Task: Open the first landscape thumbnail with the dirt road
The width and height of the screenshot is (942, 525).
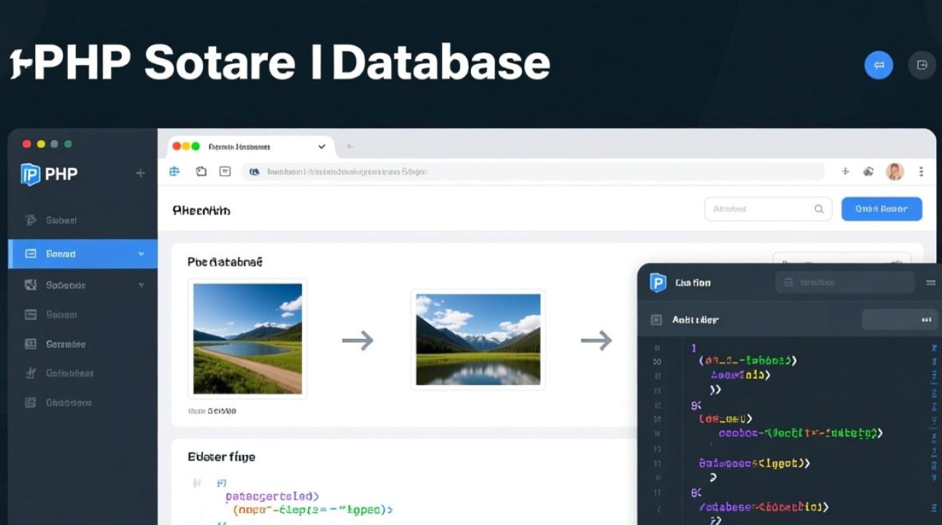Action: coord(247,339)
